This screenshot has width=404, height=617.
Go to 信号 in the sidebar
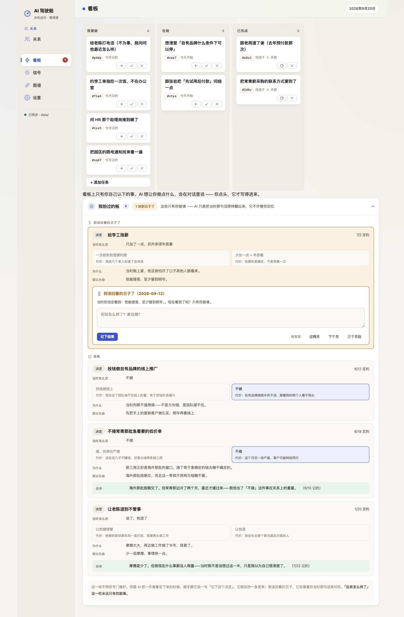[46, 73]
